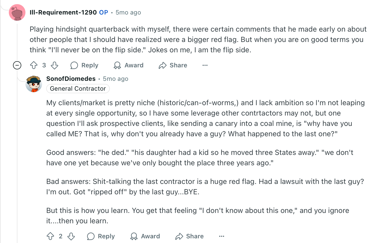The image size is (381, 243).
Task: Collapse the comment thread with minus button
Action: pos(17,65)
